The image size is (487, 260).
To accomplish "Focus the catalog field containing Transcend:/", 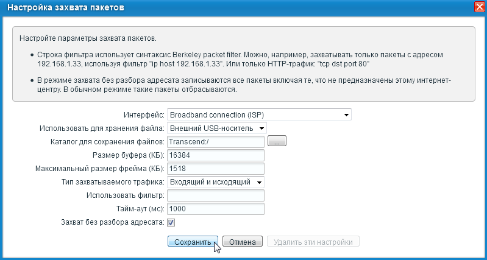I will click(x=215, y=141).
